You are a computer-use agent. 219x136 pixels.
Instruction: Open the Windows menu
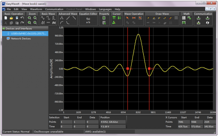pos(90,9)
